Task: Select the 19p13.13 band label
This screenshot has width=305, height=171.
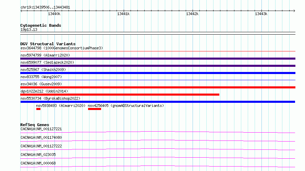Action: [29, 29]
